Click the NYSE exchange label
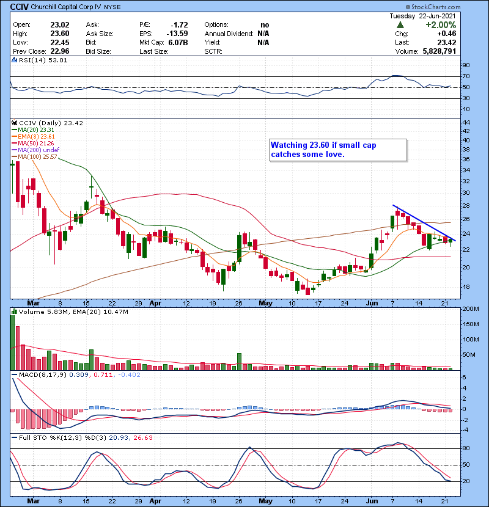489x507 pixels. coord(112,7)
